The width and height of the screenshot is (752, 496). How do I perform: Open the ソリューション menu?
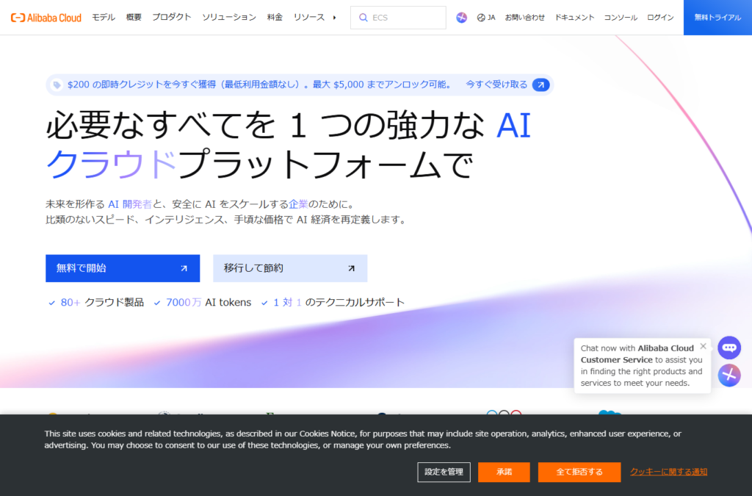pos(229,18)
